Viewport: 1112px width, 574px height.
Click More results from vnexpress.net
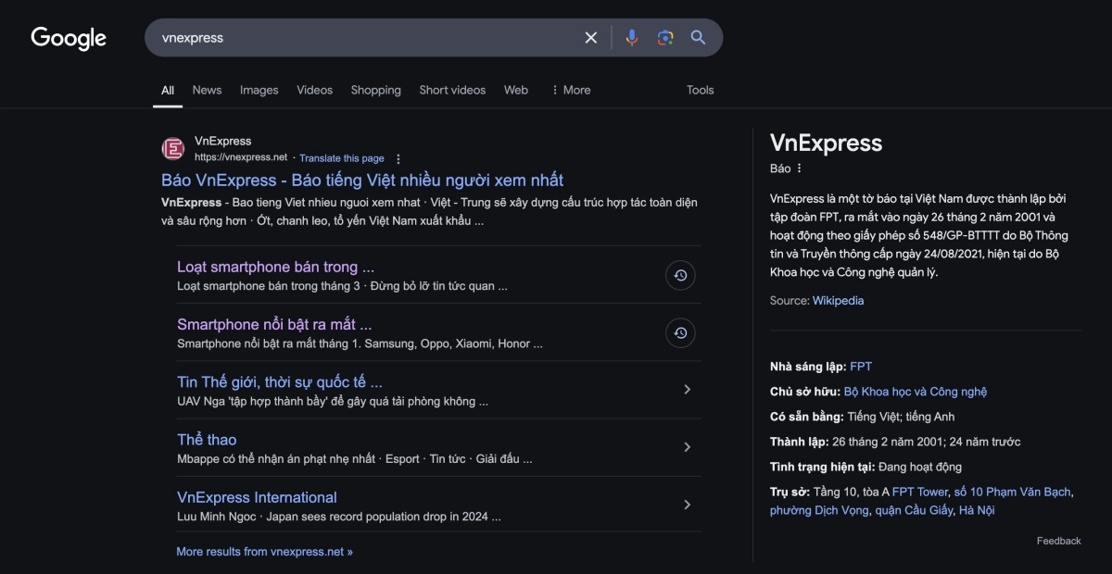[x=264, y=552]
